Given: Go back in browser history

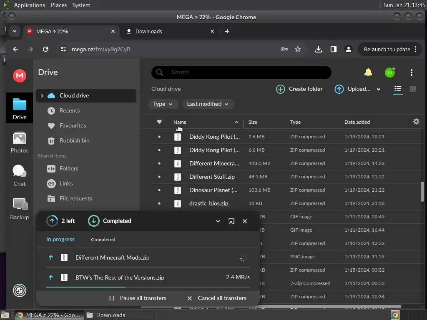Looking at the screenshot, I should click(15, 49).
